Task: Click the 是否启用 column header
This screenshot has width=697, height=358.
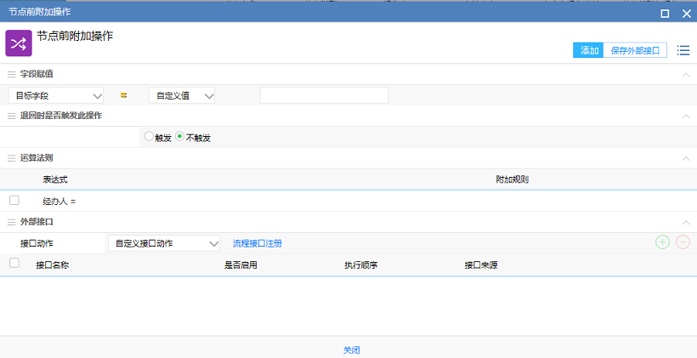Action: 241,265
